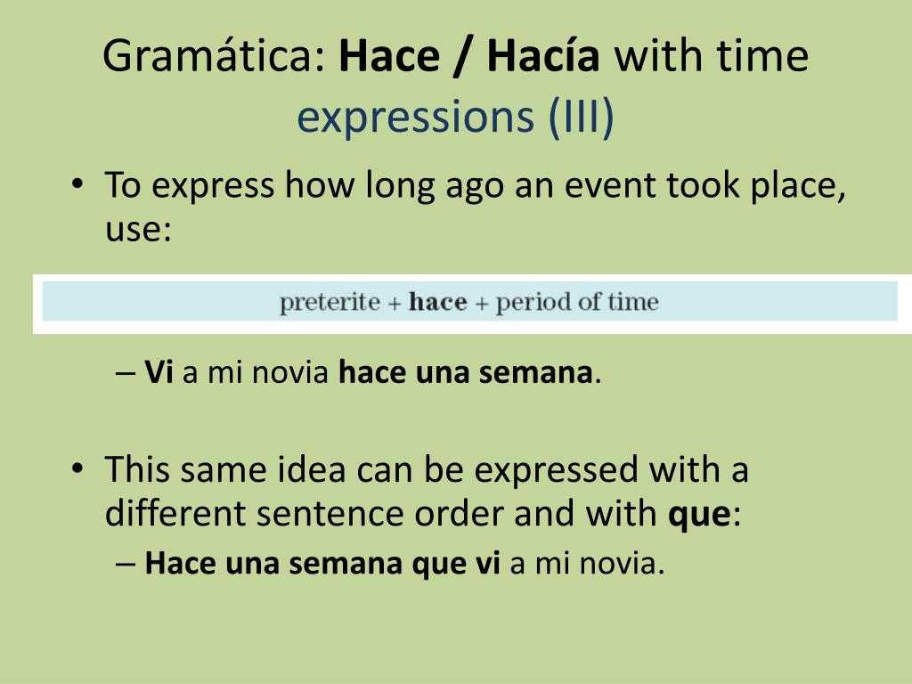
Task: Click the bold word 'que' before colon
Action: pos(699,516)
